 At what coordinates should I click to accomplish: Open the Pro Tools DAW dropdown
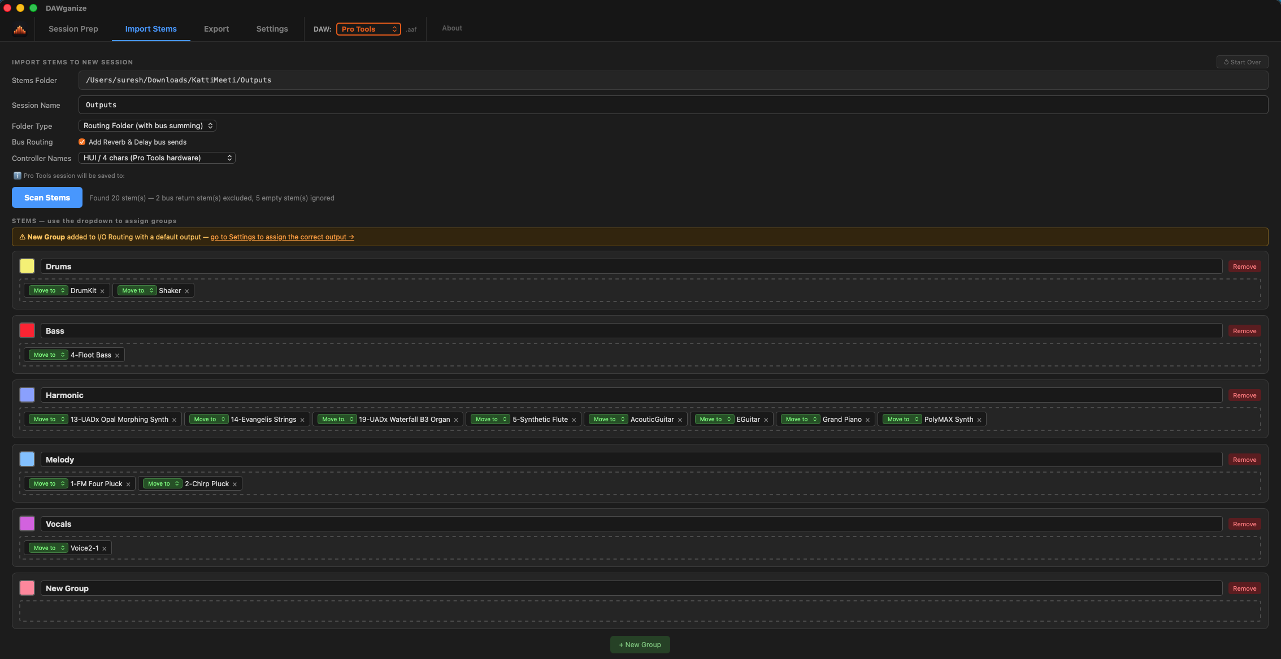368,29
